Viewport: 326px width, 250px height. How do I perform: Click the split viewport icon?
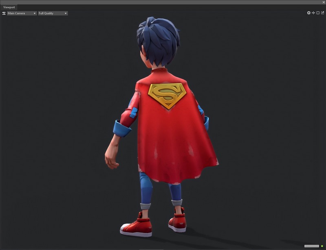(313, 13)
